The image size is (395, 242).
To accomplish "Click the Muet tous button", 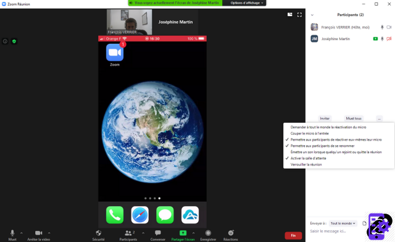I will [354, 119].
